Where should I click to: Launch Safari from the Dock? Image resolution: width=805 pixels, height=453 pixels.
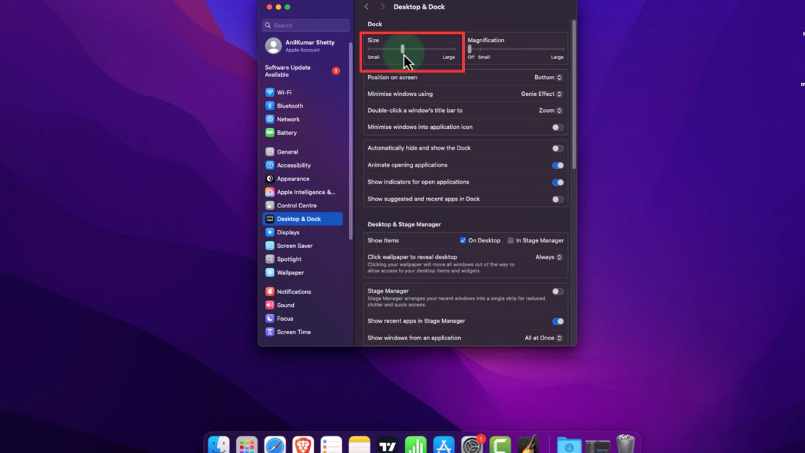pos(275,444)
